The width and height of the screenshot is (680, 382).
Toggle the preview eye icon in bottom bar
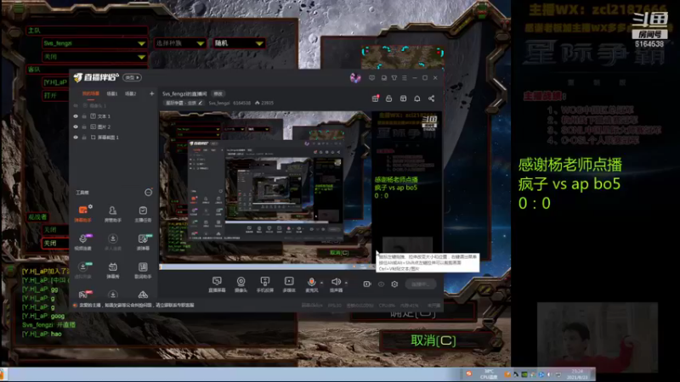coord(381,284)
